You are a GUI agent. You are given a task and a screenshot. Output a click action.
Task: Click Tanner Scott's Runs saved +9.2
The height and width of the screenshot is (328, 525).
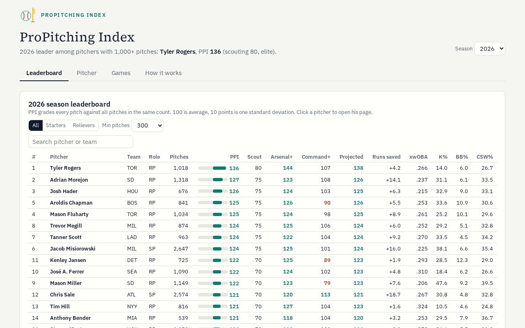(x=394, y=237)
